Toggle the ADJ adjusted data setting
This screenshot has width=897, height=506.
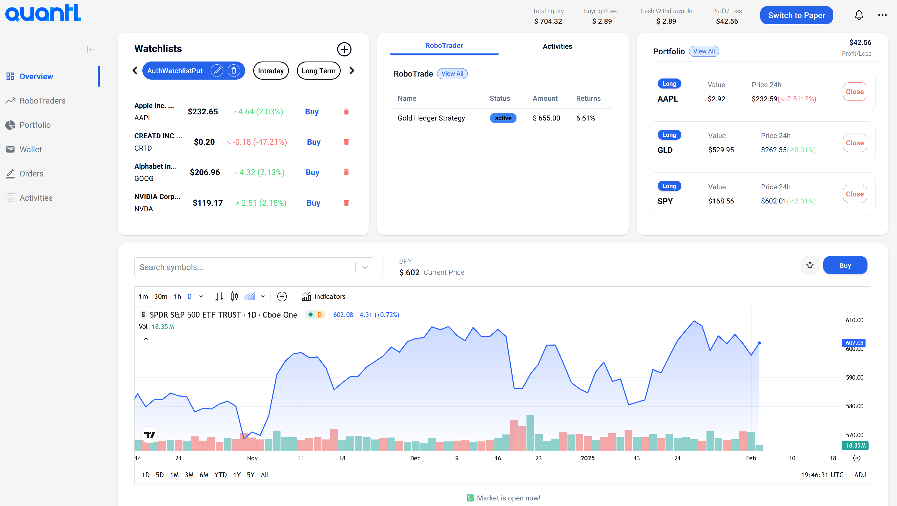[860, 475]
